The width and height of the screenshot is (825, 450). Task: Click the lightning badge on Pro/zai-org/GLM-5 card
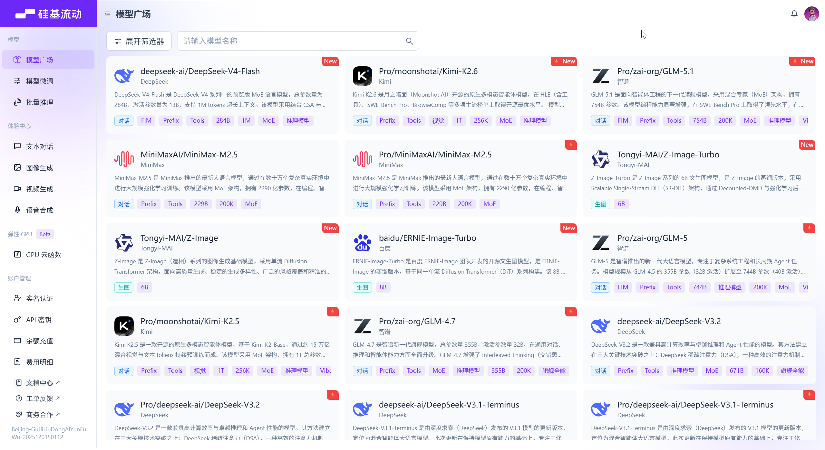pyautogui.click(x=809, y=228)
